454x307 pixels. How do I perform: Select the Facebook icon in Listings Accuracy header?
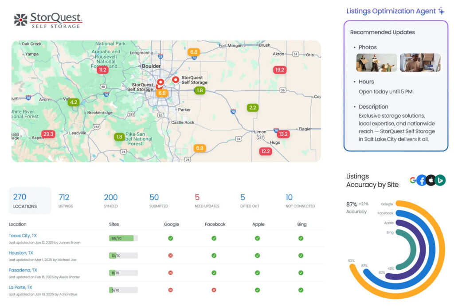tap(422, 180)
